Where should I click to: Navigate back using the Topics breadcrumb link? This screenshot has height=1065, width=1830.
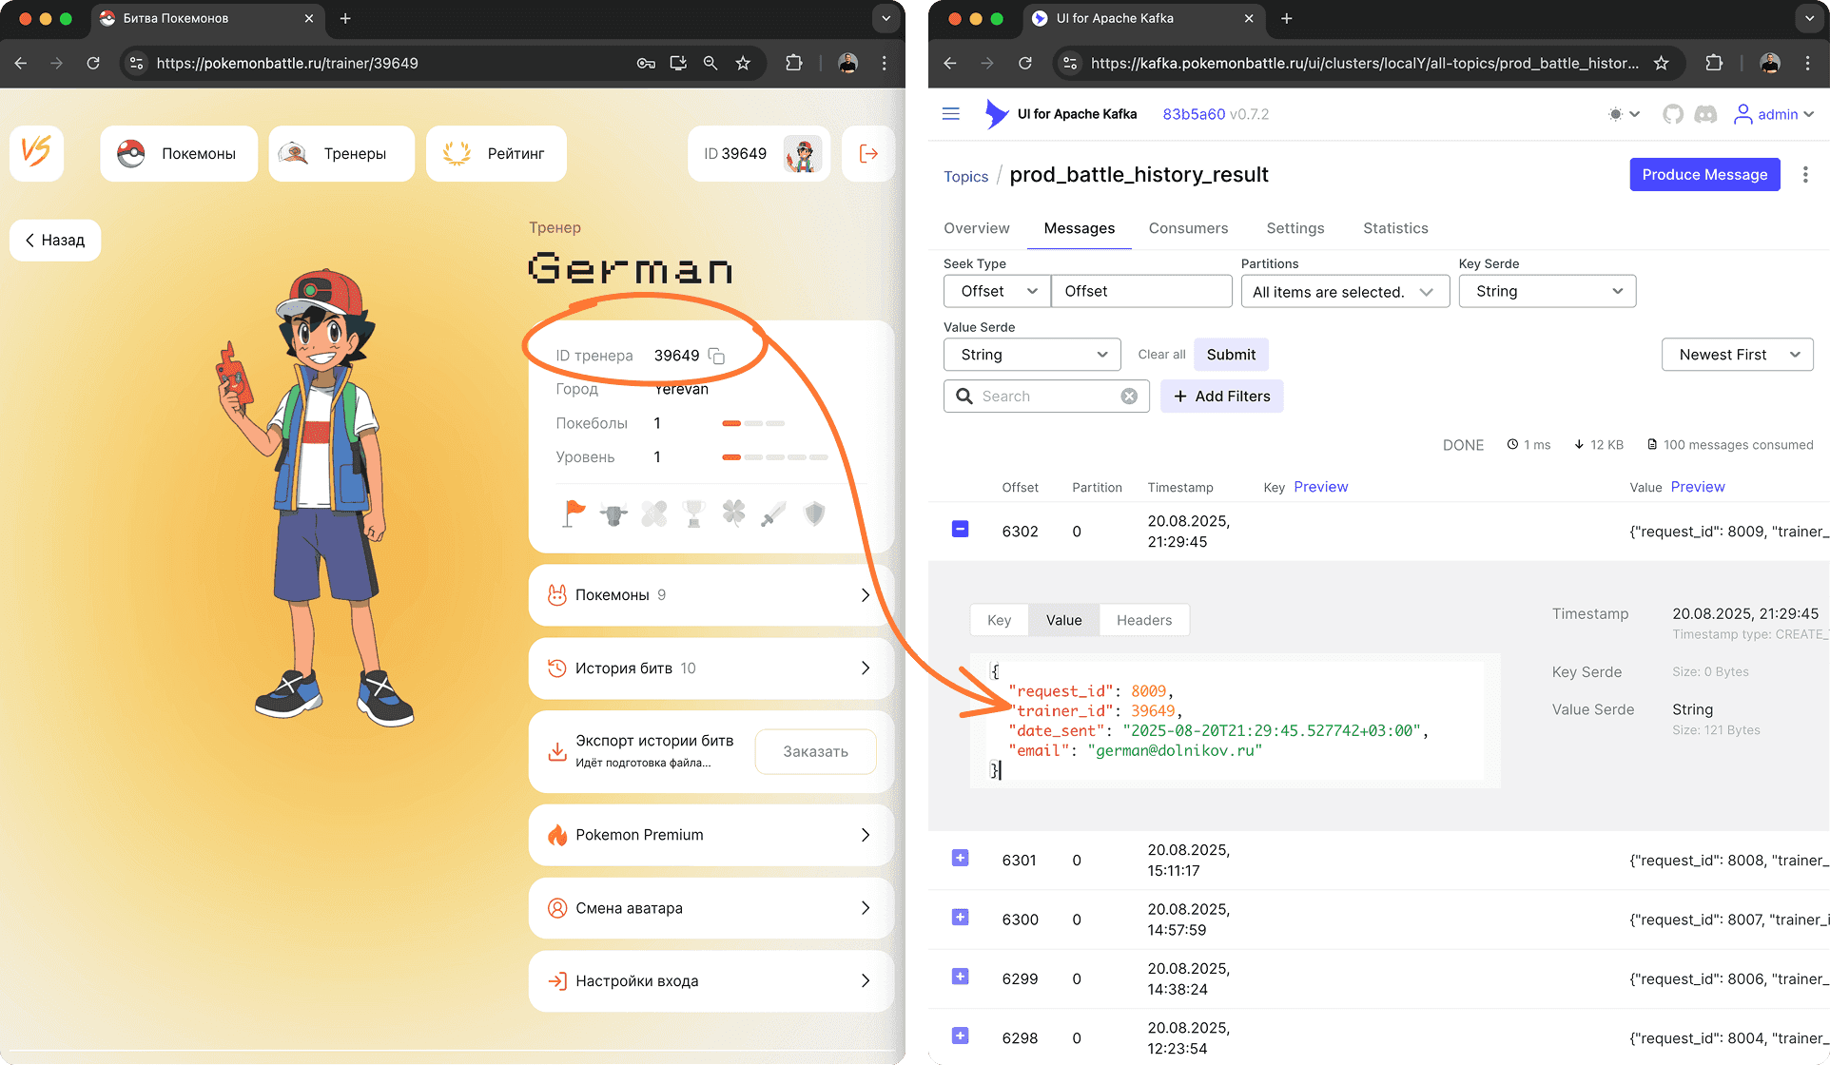click(965, 176)
